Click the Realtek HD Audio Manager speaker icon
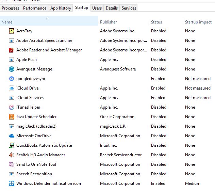The height and width of the screenshot is (192, 215). tap(11, 155)
